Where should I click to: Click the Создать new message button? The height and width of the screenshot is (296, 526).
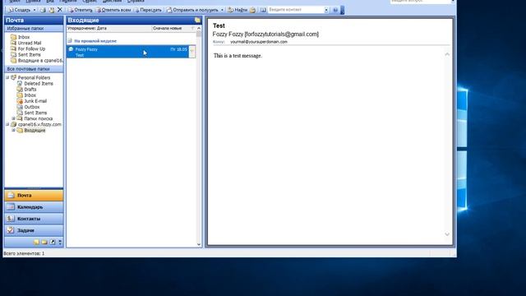click(x=19, y=10)
